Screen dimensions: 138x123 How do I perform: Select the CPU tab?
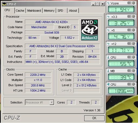(8, 10)
